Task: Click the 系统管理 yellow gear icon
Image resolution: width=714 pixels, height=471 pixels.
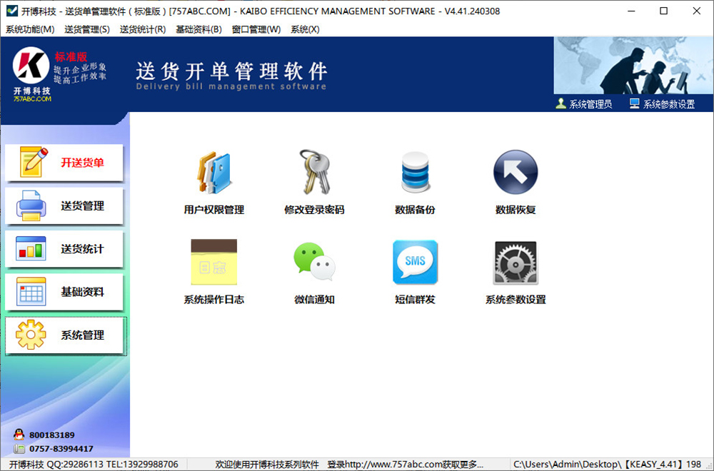Action: 31,335
